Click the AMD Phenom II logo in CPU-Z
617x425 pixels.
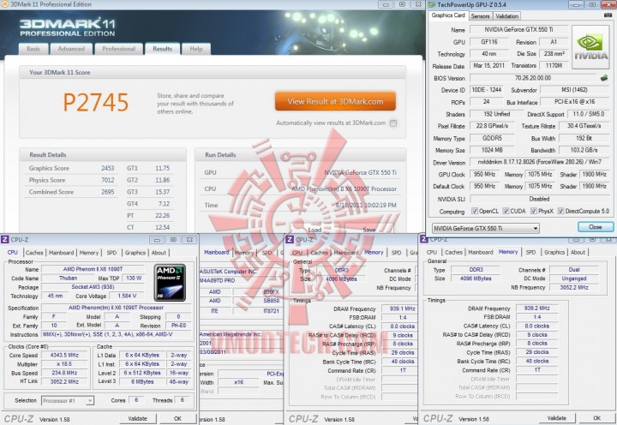(170, 283)
